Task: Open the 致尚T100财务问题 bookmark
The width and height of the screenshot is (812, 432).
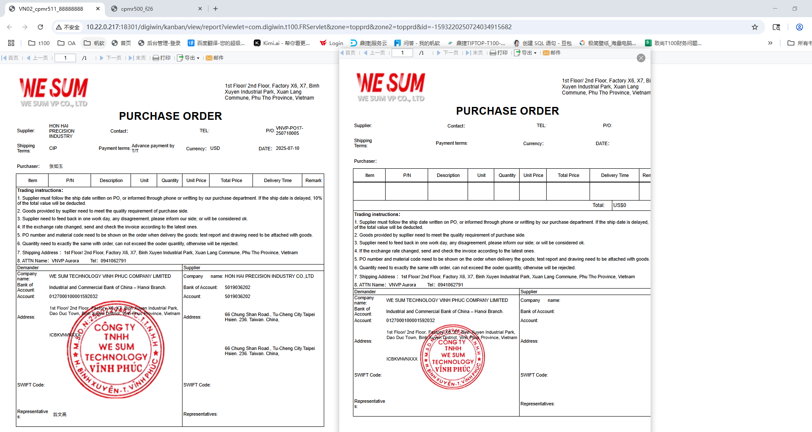Action: click(673, 43)
